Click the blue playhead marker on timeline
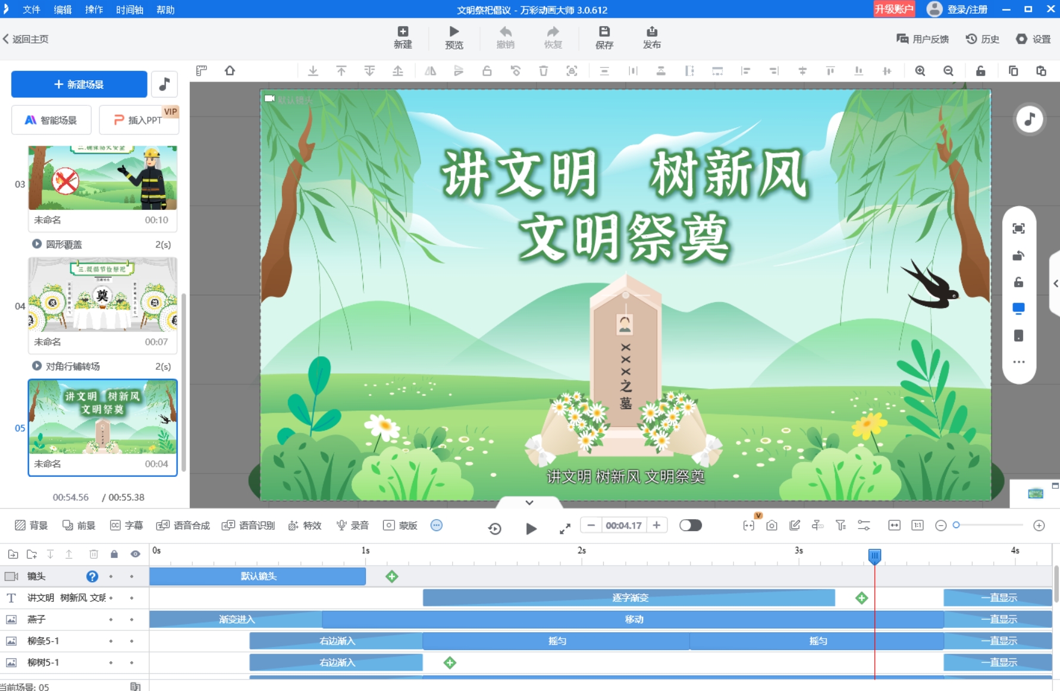This screenshot has height=691, width=1060. [x=874, y=556]
